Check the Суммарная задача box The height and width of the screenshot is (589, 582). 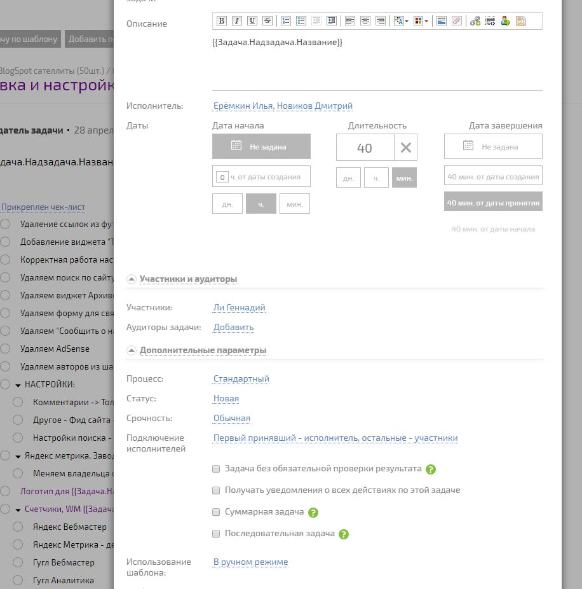coord(216,513)
